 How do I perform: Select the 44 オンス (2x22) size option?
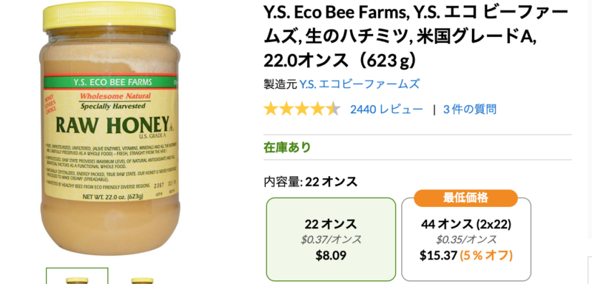466,239
